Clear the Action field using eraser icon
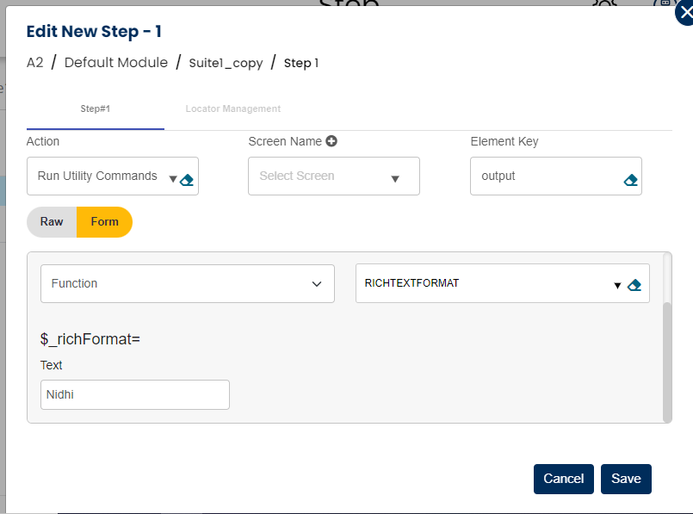The height and width of the screenshot is (514, 693). coord(188,180)
